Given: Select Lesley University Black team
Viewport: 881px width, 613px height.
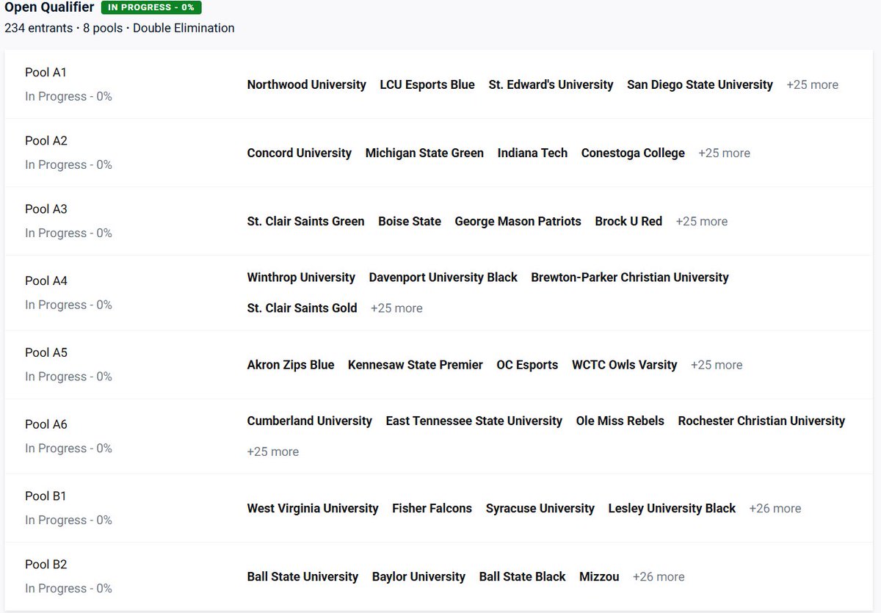Looking at the screenshot, I should (x=672, y=508).
